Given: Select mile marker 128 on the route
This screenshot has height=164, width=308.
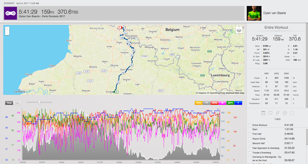Looking at the screenshot, I should coord(122,38).
